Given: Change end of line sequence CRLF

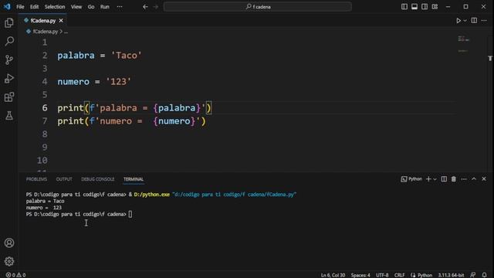Looking at the screenshot, I should (399, 275).
